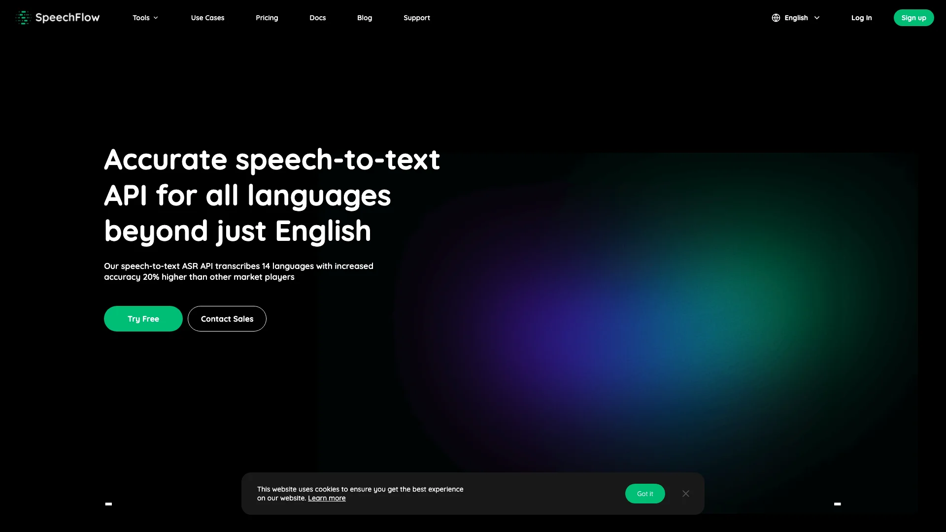
Task: Click the Try Free button
Action: coord(143,318)
